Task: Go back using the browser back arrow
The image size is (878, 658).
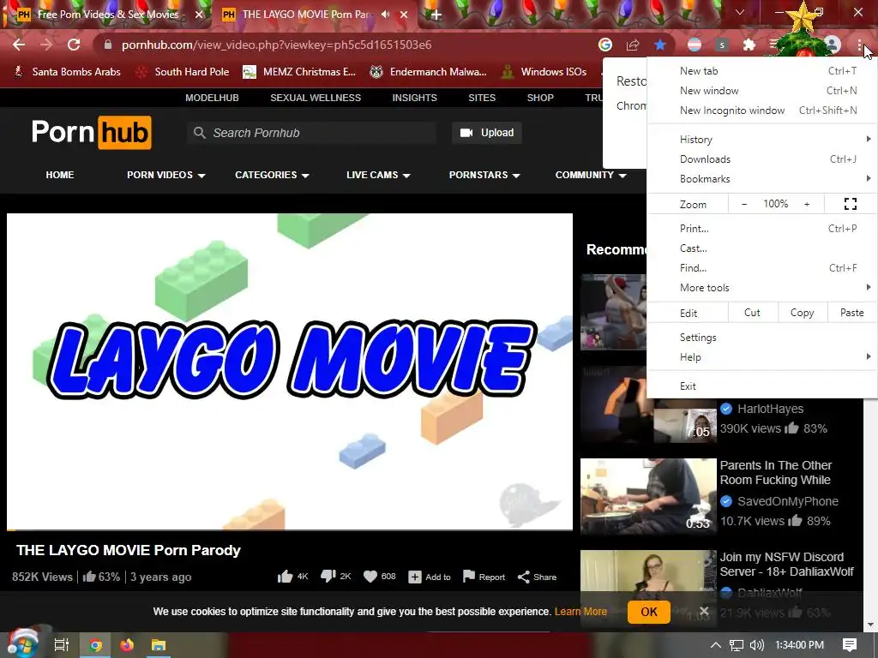Action: [x=19, y=45]
